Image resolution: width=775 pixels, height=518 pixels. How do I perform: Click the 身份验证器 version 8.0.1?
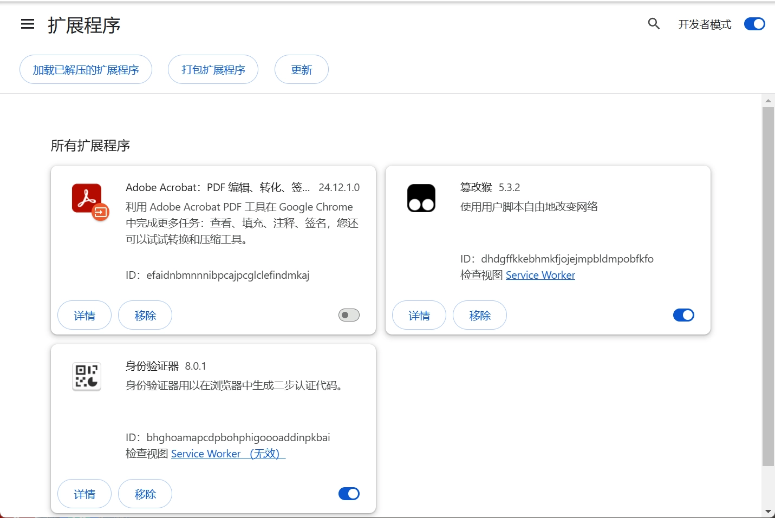pyautogui.click(x=196, y=366)
